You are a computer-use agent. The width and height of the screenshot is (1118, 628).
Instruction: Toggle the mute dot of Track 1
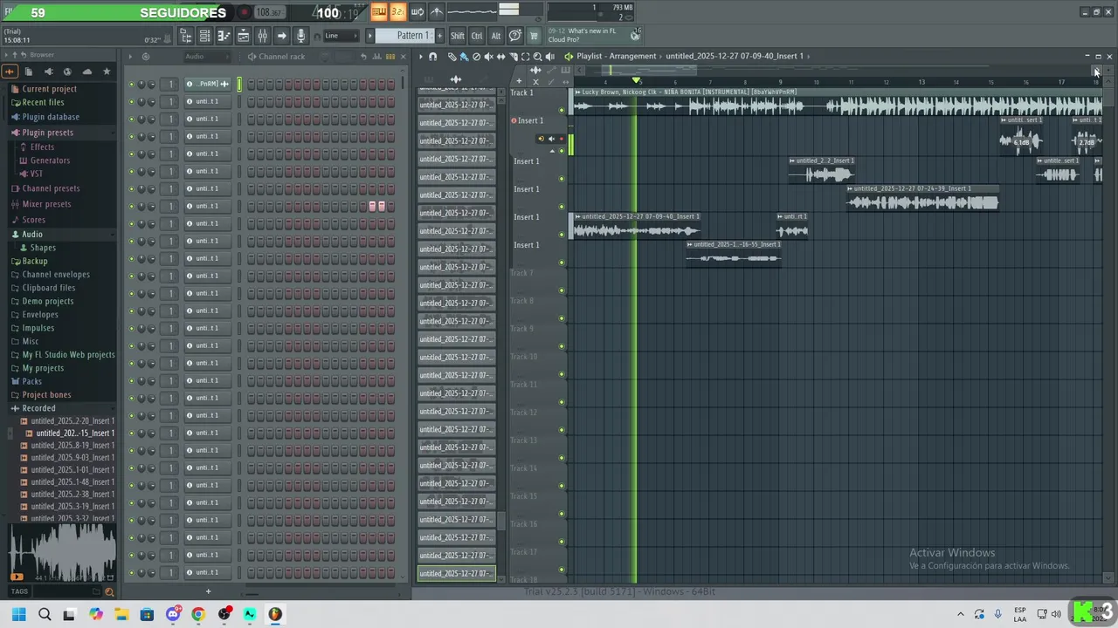tap(562, 110)
